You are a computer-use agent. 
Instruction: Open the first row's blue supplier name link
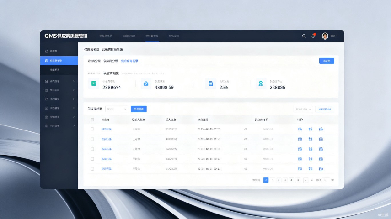(x=107, y=129)
